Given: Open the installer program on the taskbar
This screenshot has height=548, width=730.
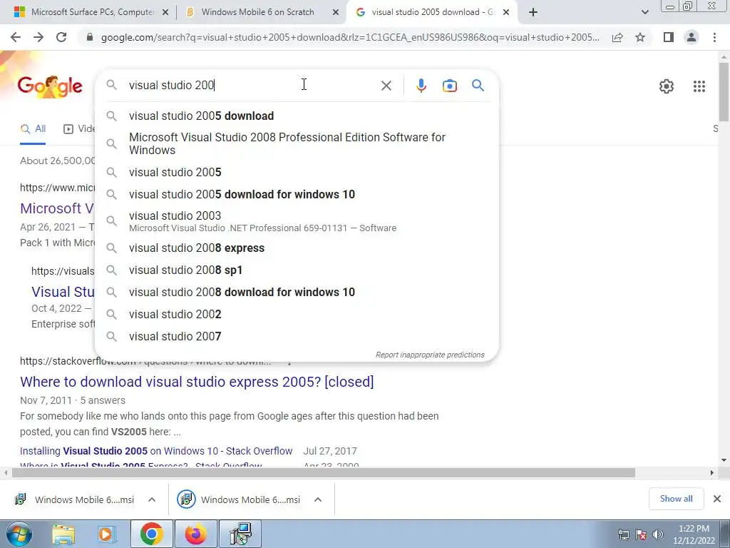Looking at the screenshot, I should click(x=240, y=534).
